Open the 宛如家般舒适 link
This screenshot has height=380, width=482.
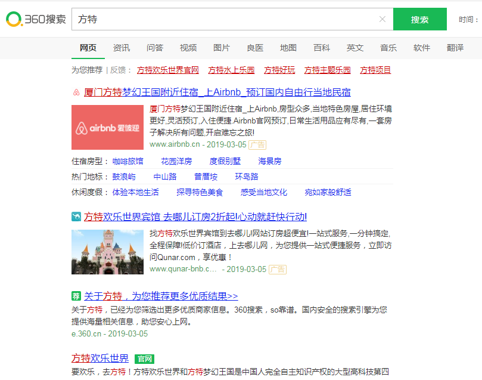tap(328, 192)
